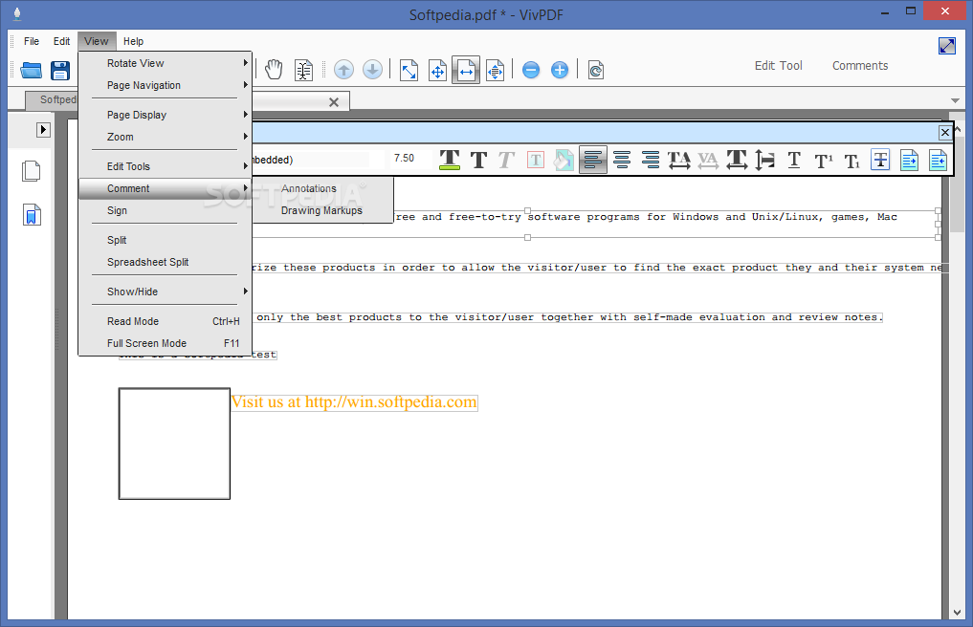973x627 pixels.
Task: Expand the Page Display submenu
Action: click(166, 115)
